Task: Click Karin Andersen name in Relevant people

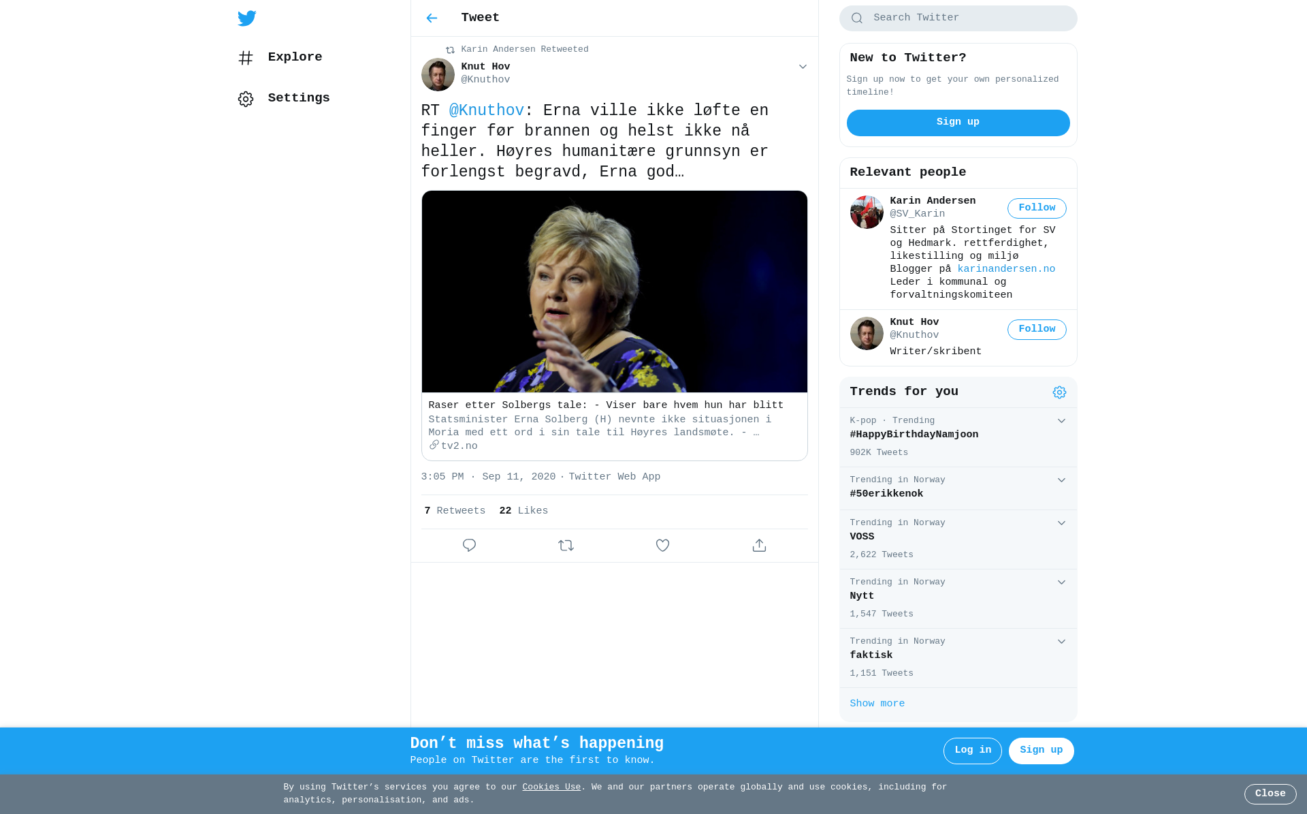Action: pos(933,201)
